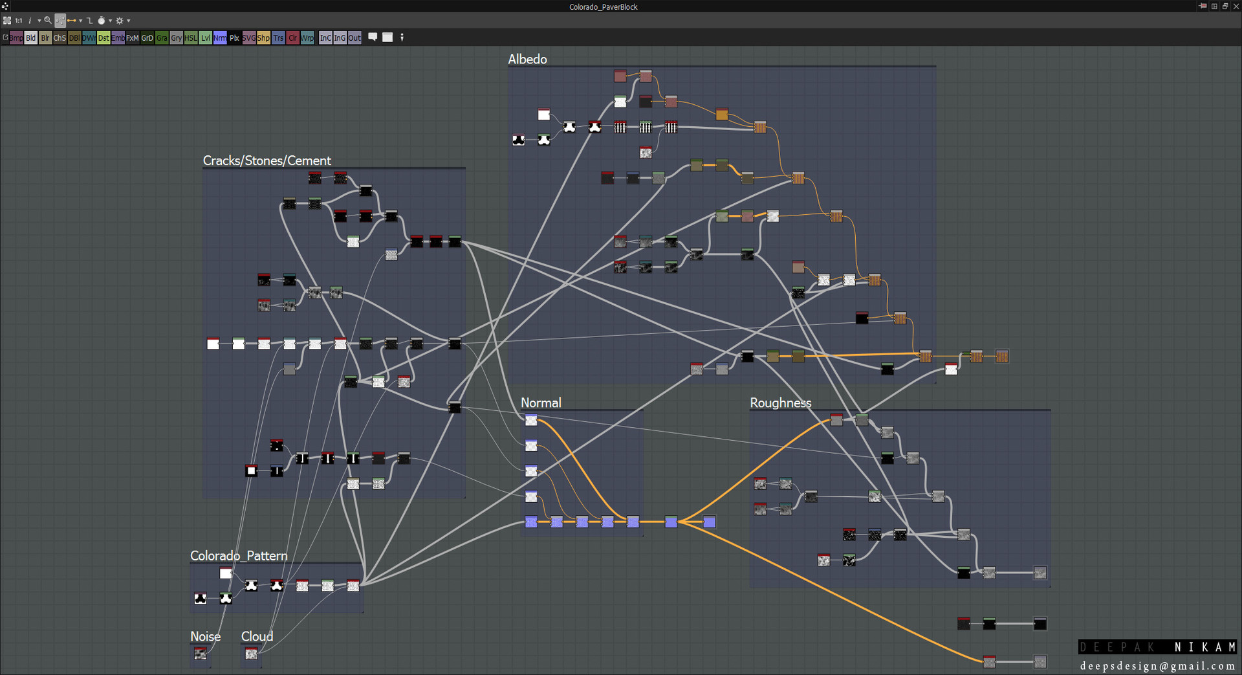Click the pop-out icon left of Bmp
The width and height of the screenshot is (1242, 675).
tap(5, 38)
